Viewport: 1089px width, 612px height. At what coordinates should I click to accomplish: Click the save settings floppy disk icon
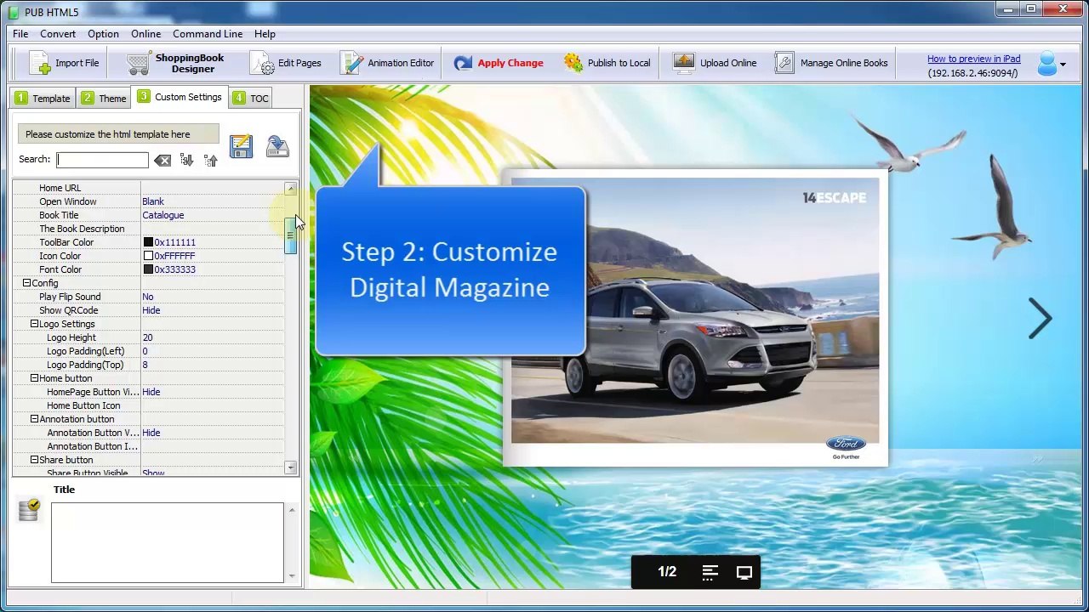[241, 146]
